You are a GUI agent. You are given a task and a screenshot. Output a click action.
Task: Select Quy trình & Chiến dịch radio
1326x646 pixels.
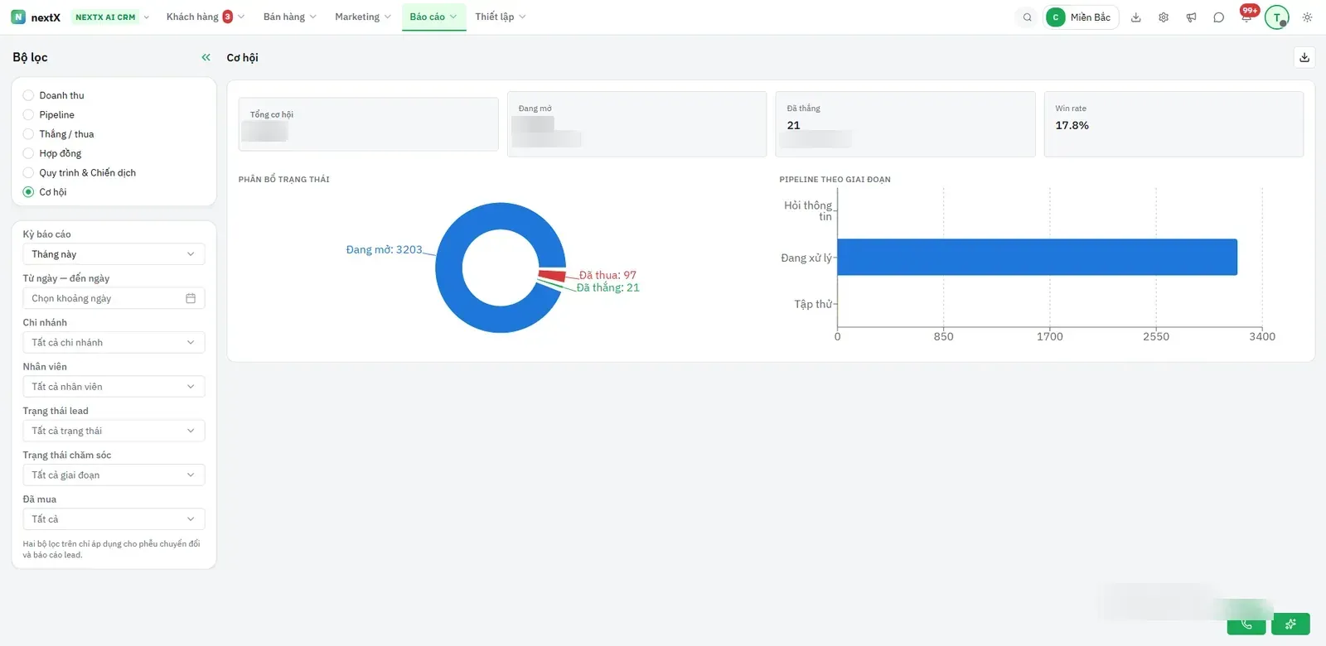point(28,172)
